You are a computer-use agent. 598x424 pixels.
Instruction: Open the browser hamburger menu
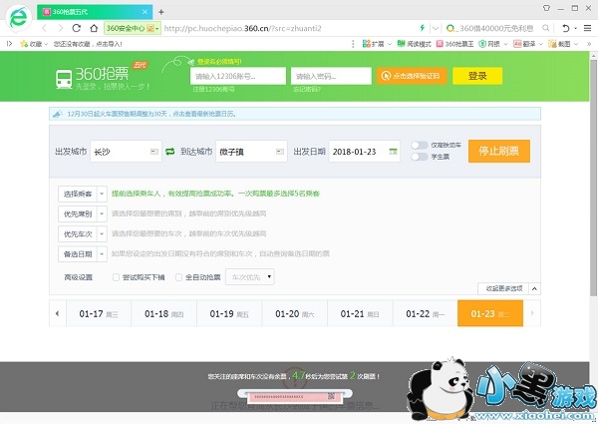pyautogui.click(x=587, y=28)
